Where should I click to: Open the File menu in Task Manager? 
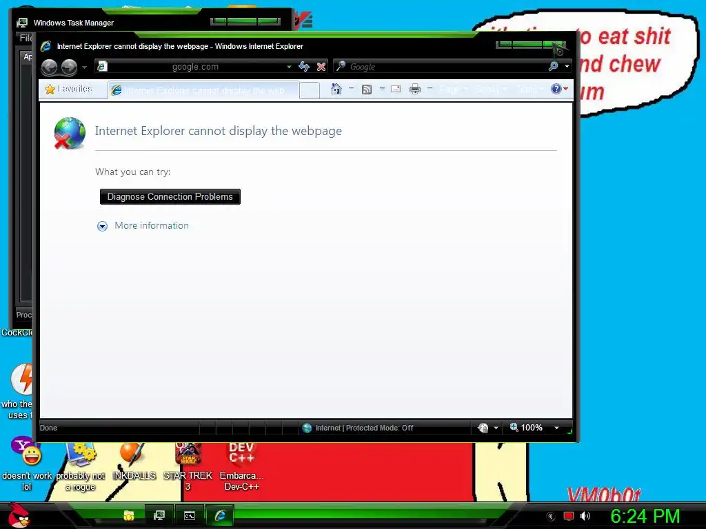tap(26, 39)
